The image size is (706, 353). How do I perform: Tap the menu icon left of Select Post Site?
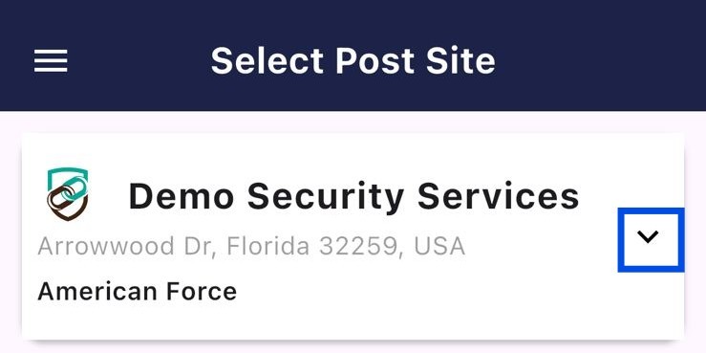pos(51,61)
